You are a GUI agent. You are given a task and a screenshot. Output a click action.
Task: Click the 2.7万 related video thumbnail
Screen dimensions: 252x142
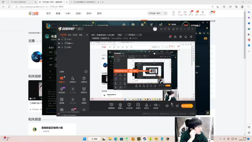[35, 90]
